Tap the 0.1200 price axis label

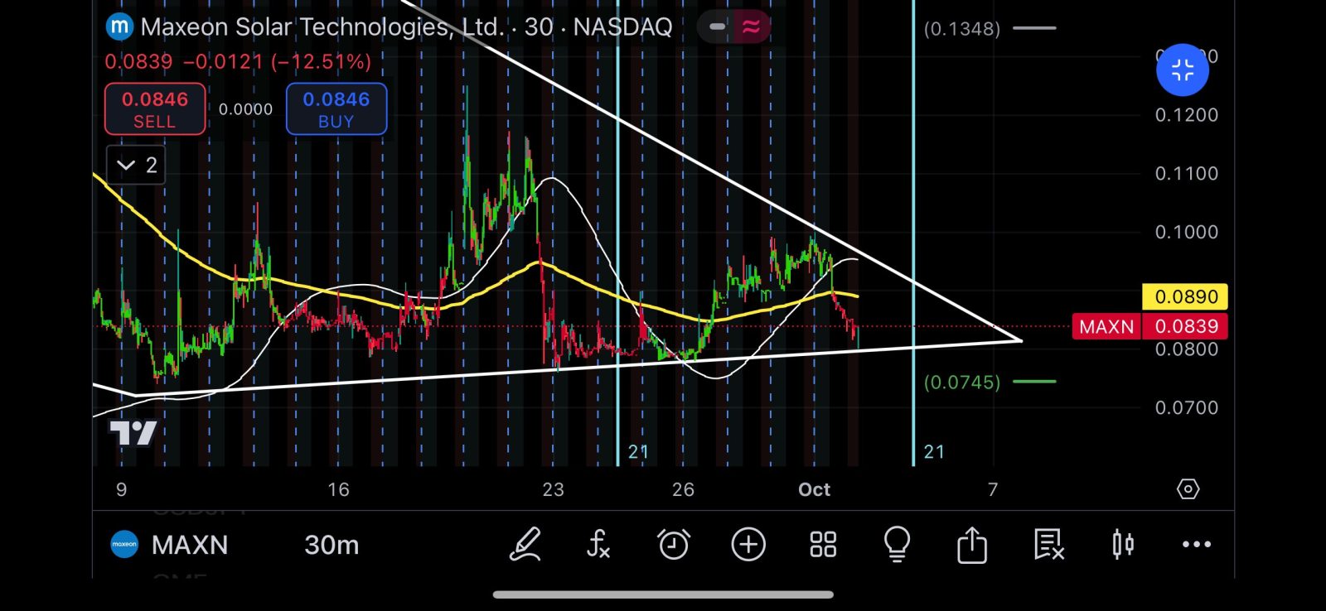[1187, 115]
